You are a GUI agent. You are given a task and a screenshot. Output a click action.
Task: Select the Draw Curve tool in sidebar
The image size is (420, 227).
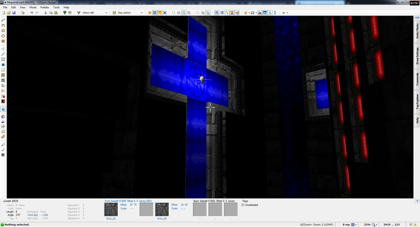coord(3,25)
